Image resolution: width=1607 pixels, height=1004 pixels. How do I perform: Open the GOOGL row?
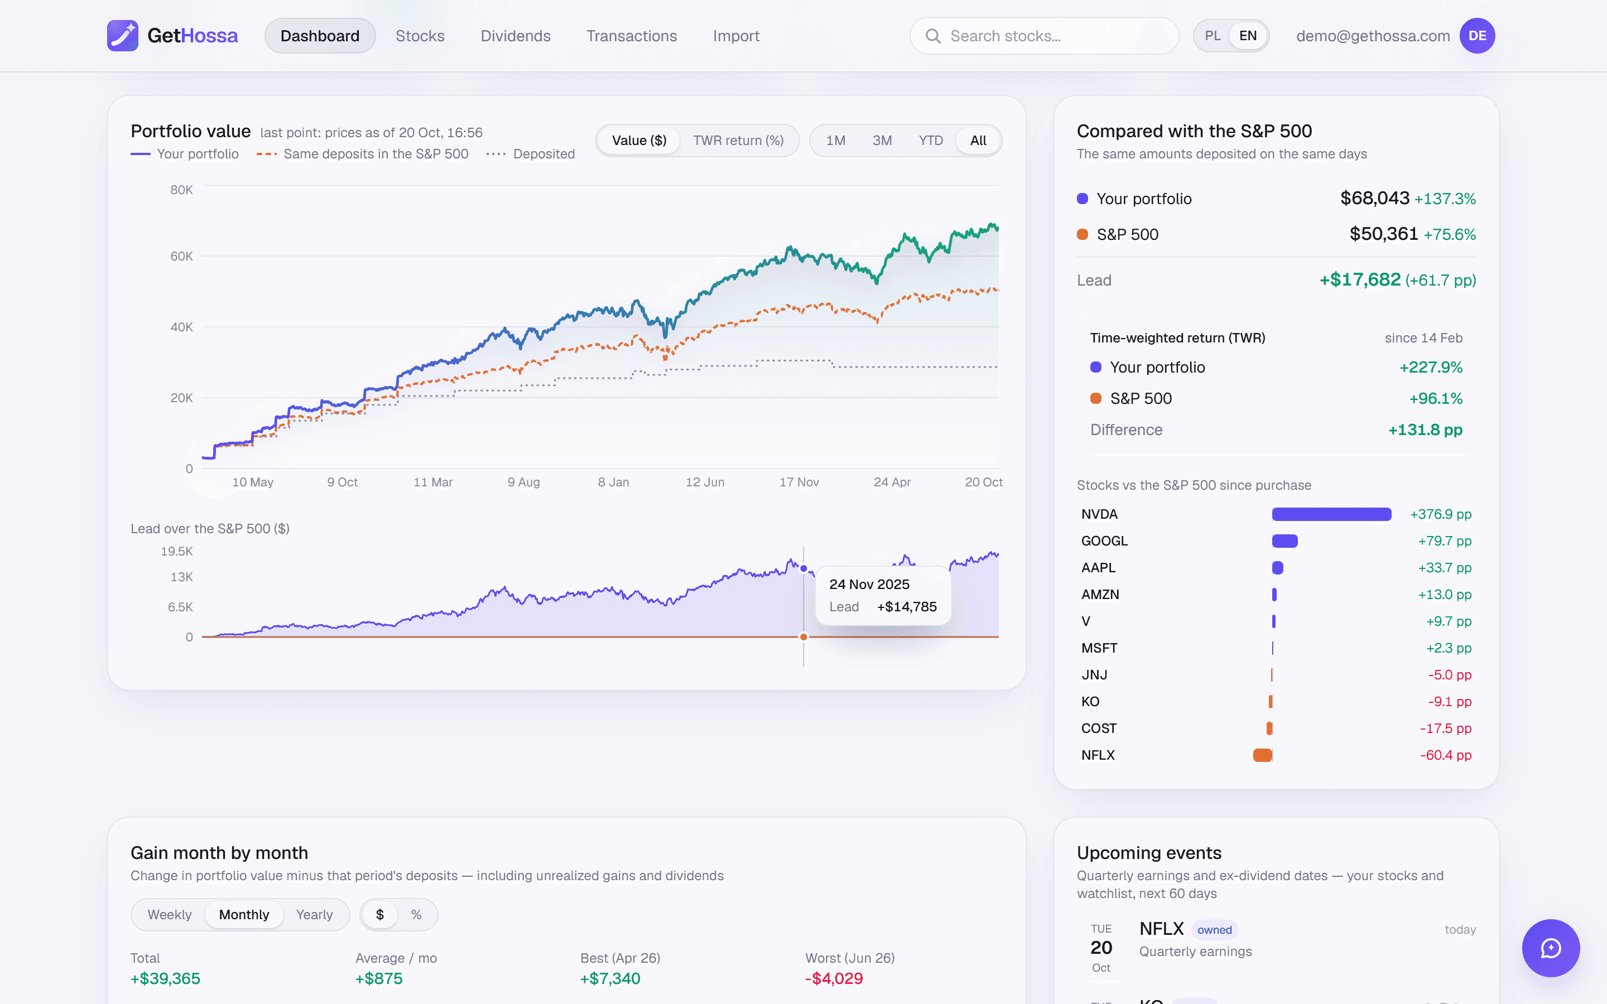(1276, 541)
